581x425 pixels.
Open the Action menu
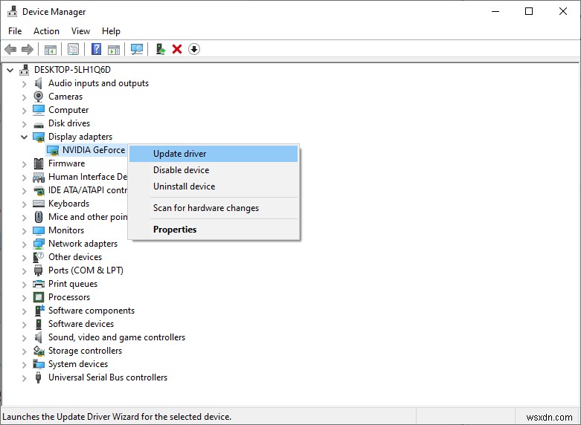[46, 31]
